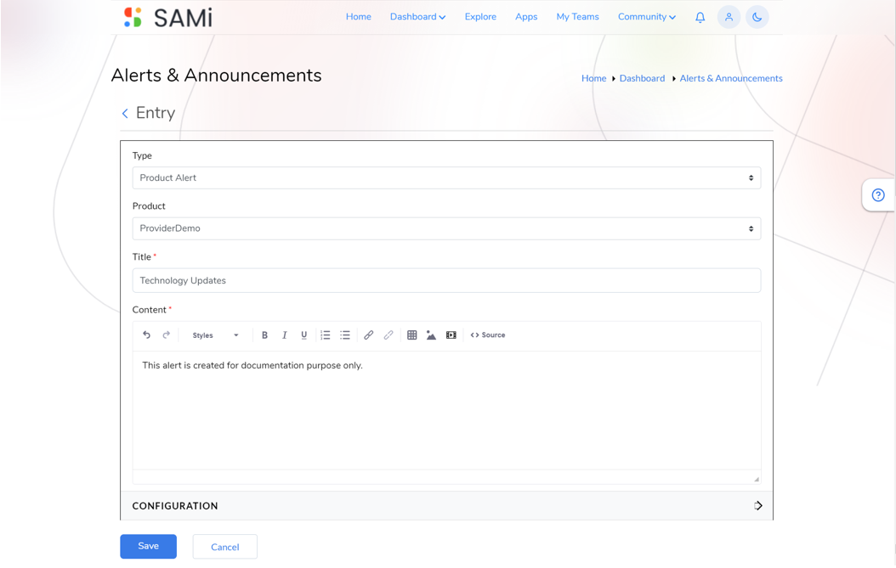896x568 pixels.
Task: Click the Cancel button
Action: 225,547
